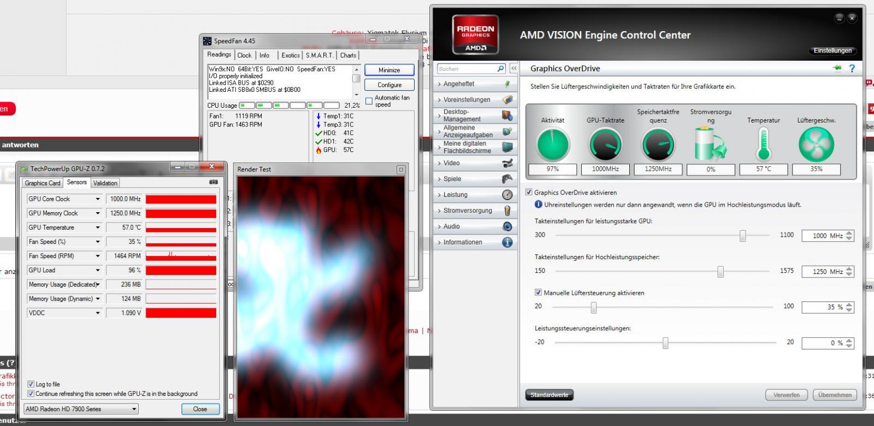Open Fan Speed (RPM) sensor dropdown
The height and width of the screenshot is (426, 874).
point(98,256)
